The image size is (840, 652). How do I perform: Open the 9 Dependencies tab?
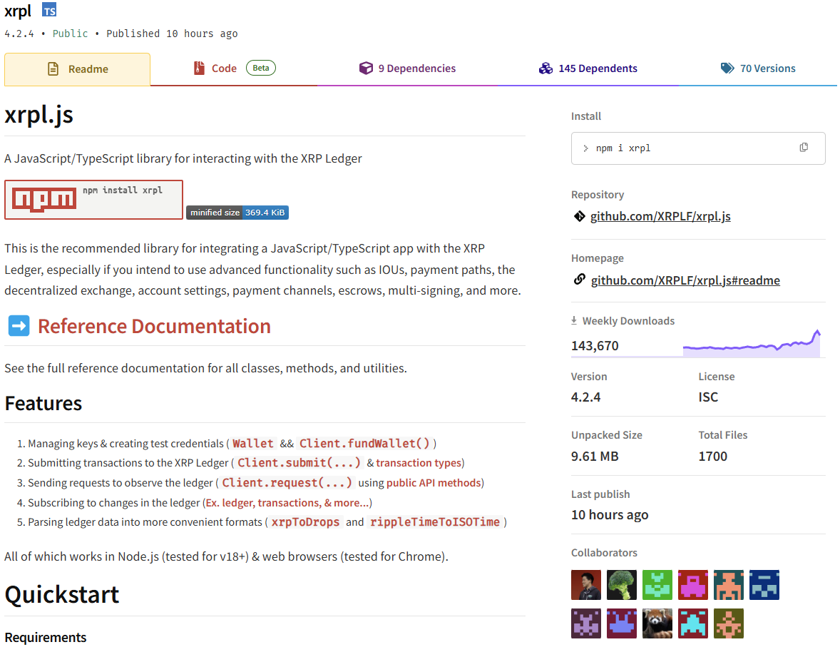(408, 68)
